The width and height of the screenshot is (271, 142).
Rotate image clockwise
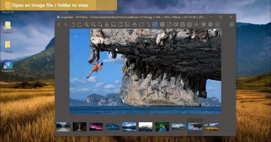(x=80, y=24)
